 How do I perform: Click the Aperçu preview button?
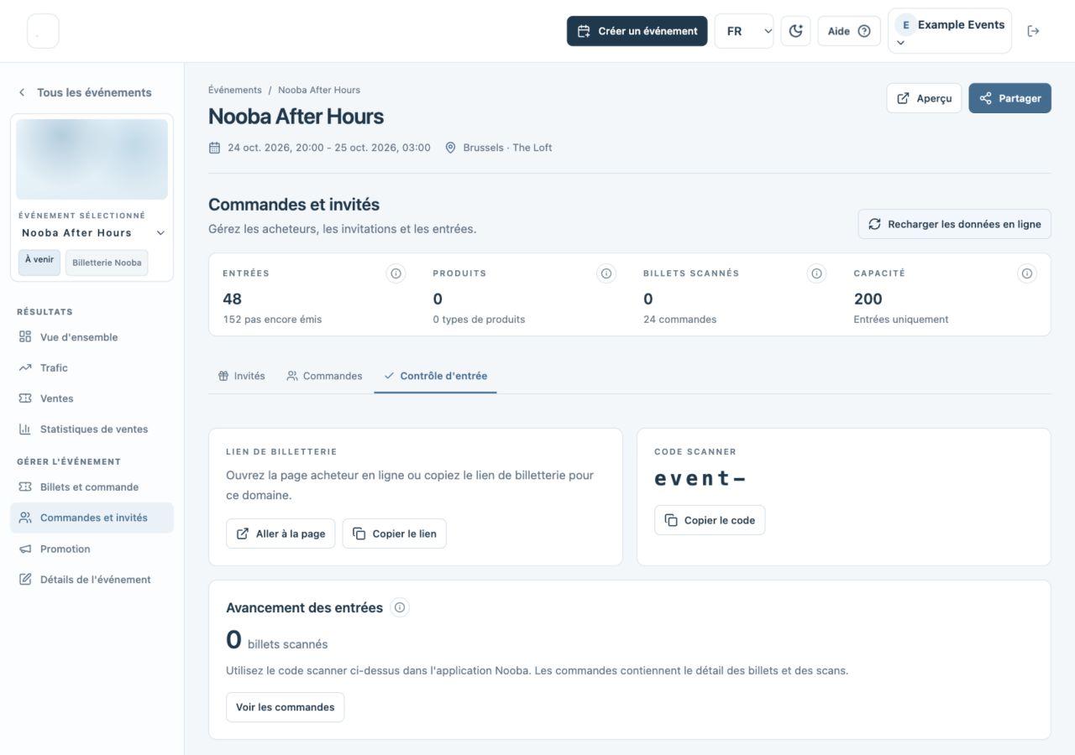coord(924,98)
